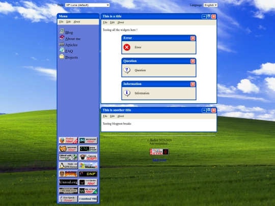This screenshot has height=206, width=275.
Task: Minimize the 'This is a title' window
Action: point(204,16)
